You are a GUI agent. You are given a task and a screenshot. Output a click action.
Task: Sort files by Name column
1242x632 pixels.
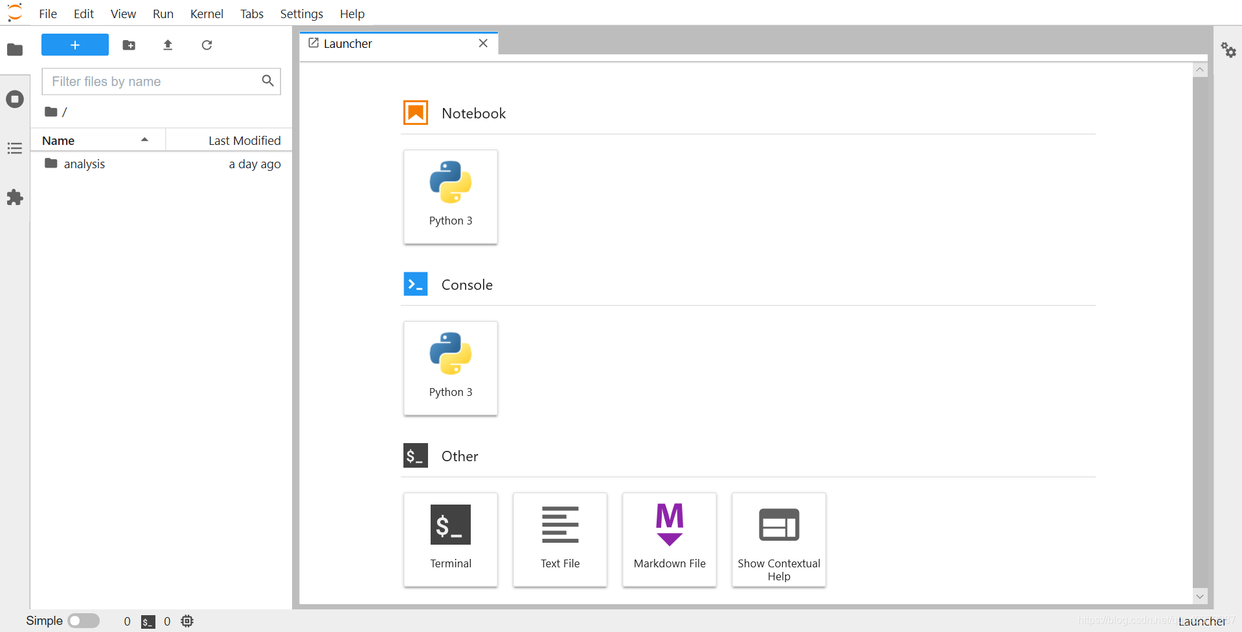click(98, 140)
